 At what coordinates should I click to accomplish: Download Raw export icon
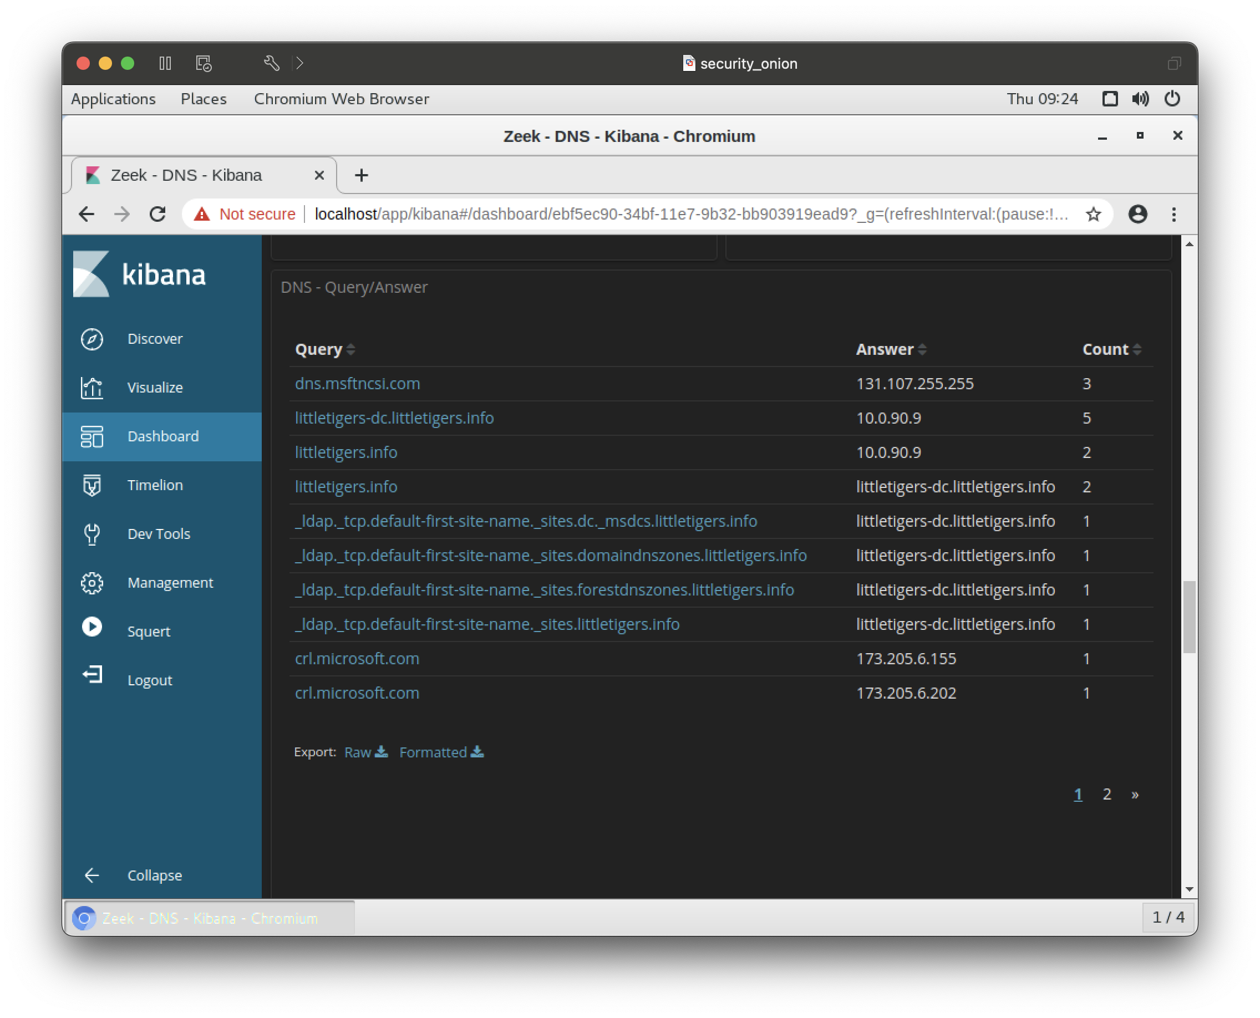coord(382,751)
